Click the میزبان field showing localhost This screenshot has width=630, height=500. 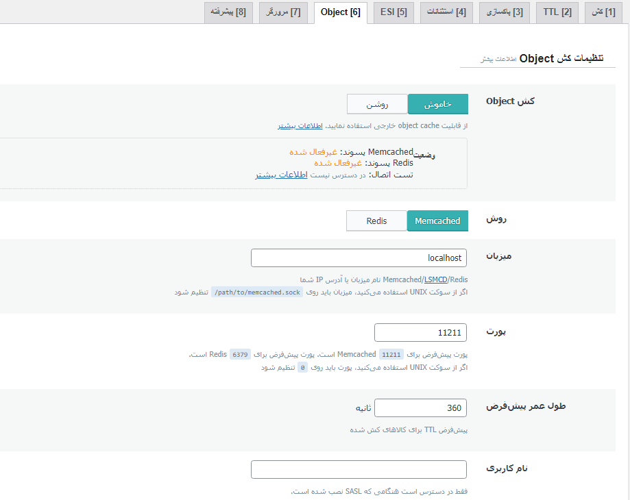[359, 258]
